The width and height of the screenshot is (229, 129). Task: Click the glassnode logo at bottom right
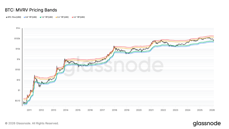(x=206, y=123)
